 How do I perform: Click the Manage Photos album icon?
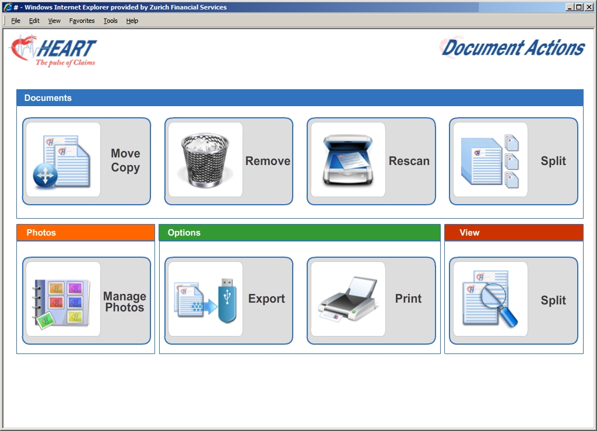(63, 299)
